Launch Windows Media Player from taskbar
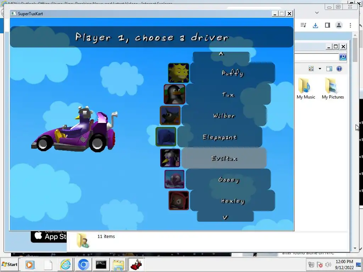The image size is (363, 272). point(30,265)
